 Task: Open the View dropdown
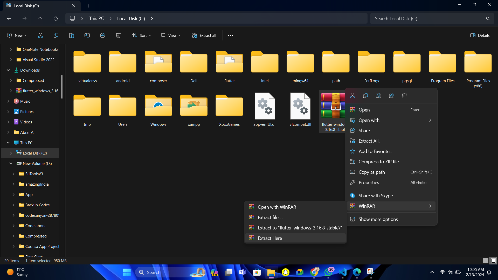171,36
